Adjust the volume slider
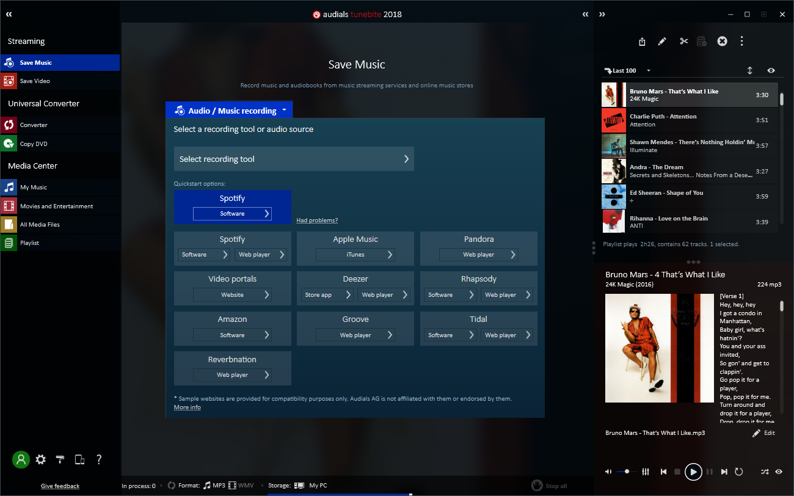This screenshot has height=496, width=794. 627,472
